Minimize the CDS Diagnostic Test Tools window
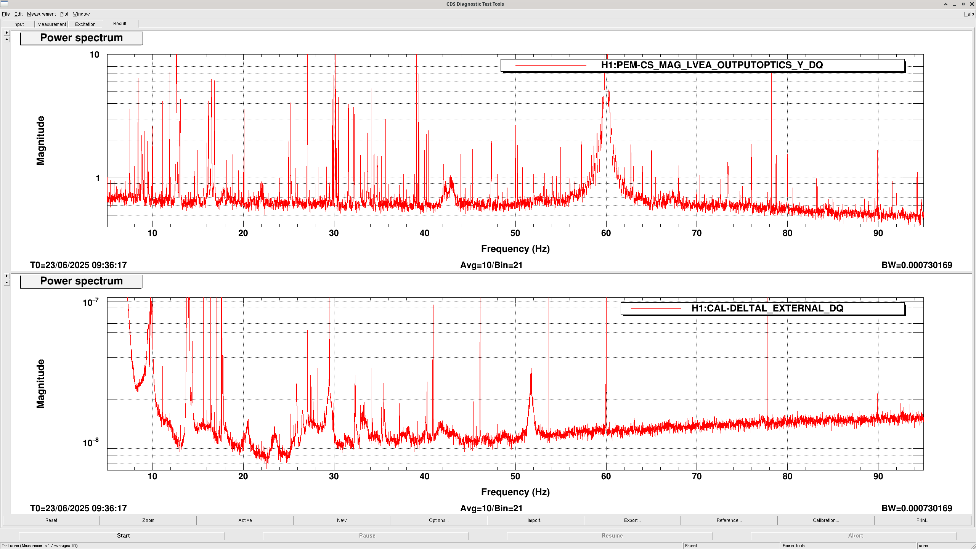976x549 pixels. 954,4
